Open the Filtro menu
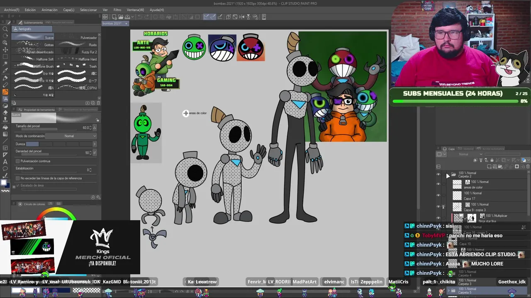This screenshot has width=531, height=298. click(117, 10)
